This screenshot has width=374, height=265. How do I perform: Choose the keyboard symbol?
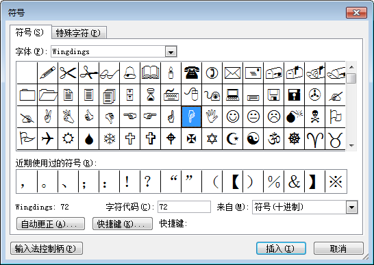pos(171,94)
